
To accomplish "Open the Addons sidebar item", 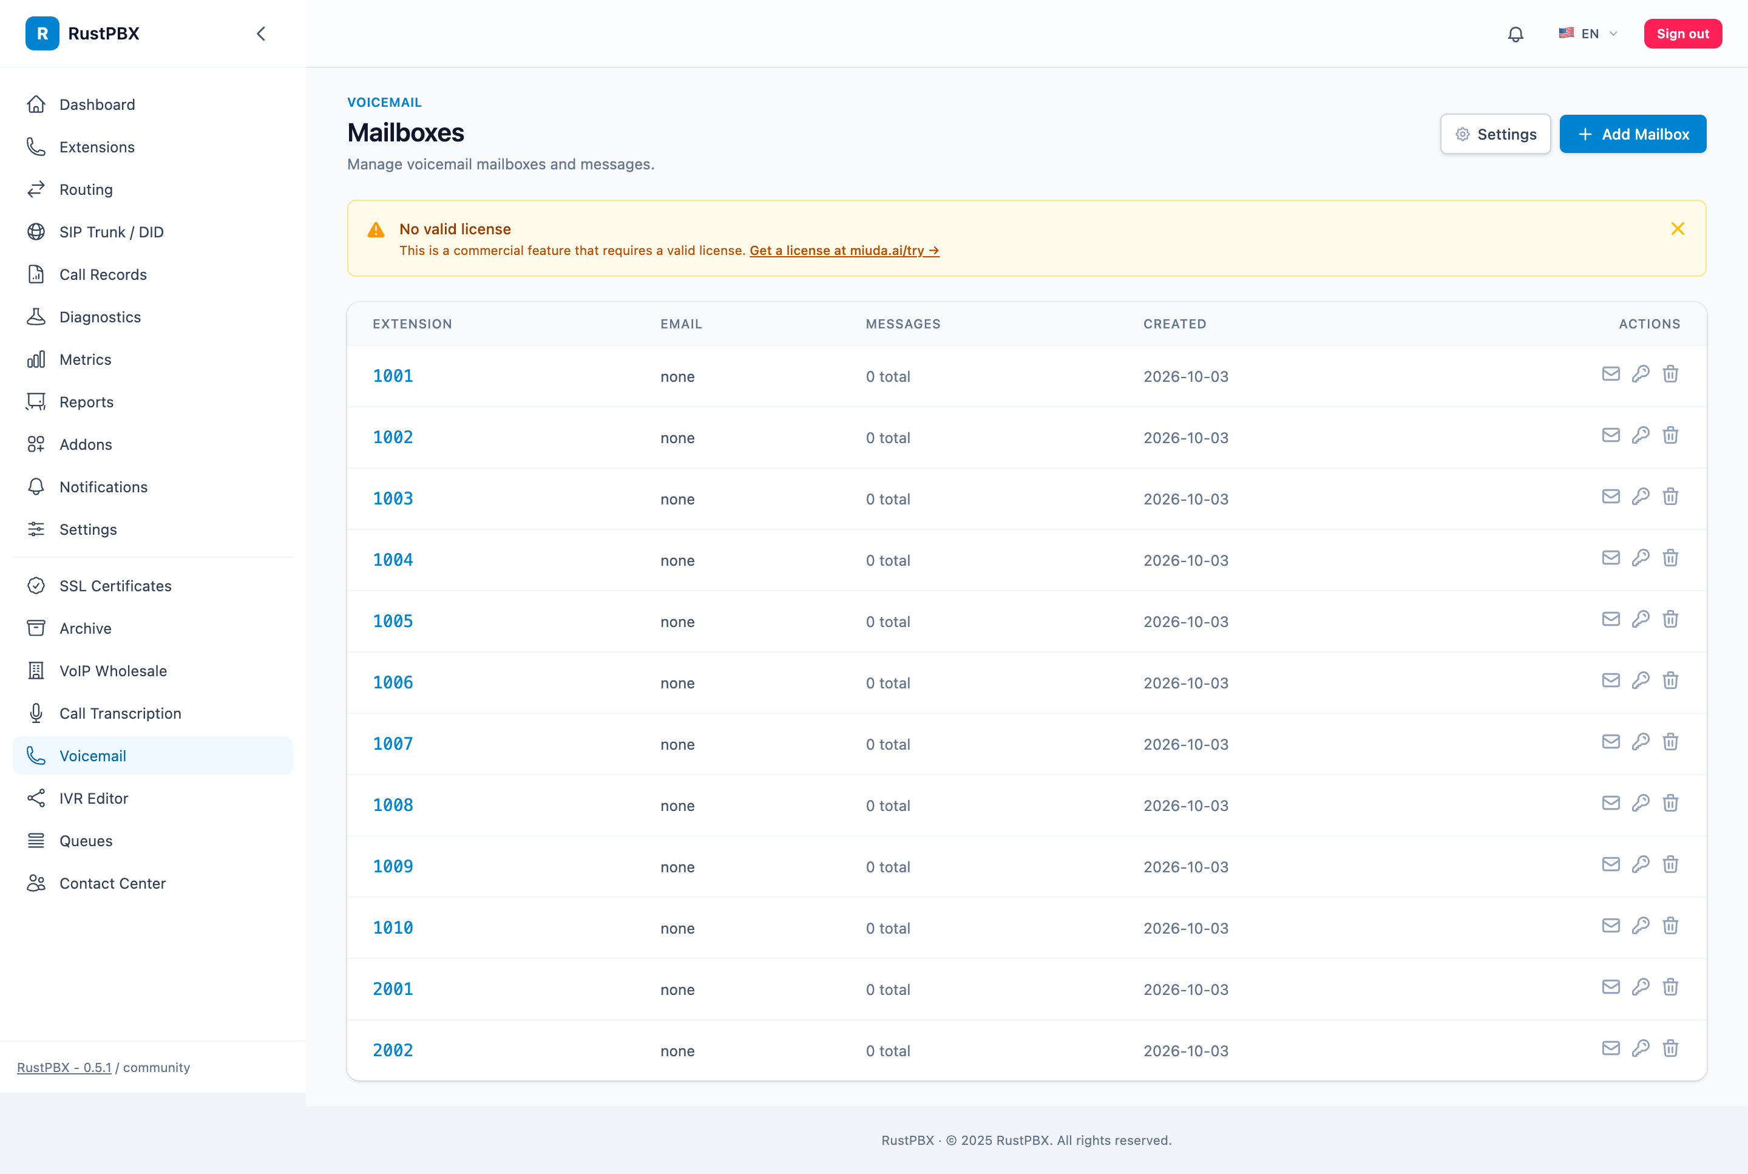I will pos(153,445).
